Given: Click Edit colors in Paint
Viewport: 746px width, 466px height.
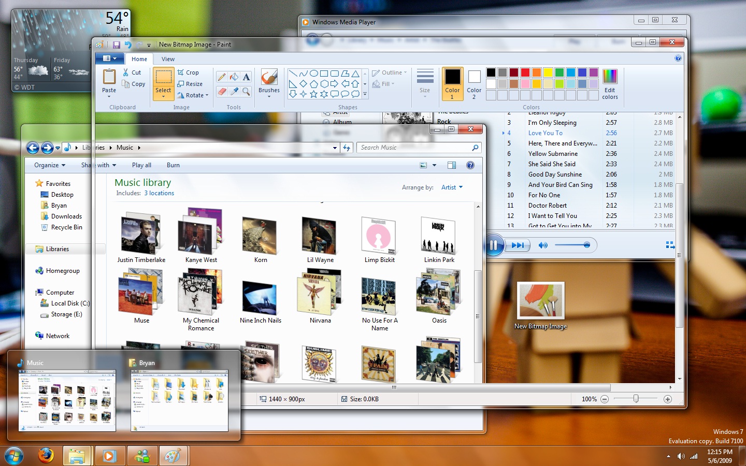Looking at the screenshot, I should pyautogui.click(x=610, y=83).
